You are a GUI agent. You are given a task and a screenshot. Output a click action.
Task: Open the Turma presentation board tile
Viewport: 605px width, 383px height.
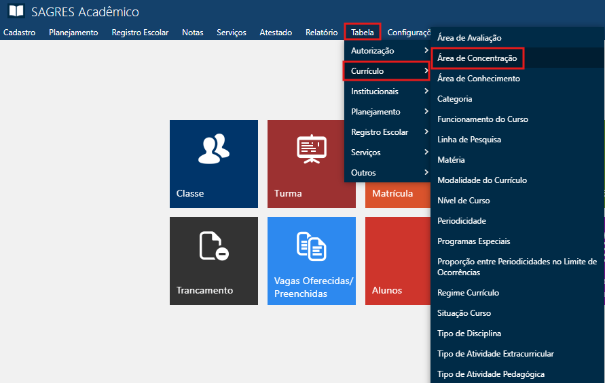point(311,163)
